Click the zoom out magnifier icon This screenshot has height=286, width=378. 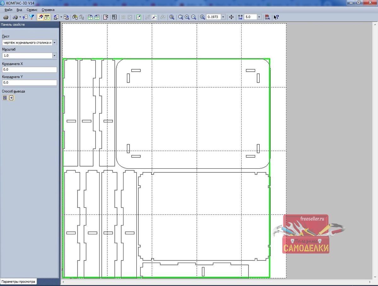coord(194,17)
